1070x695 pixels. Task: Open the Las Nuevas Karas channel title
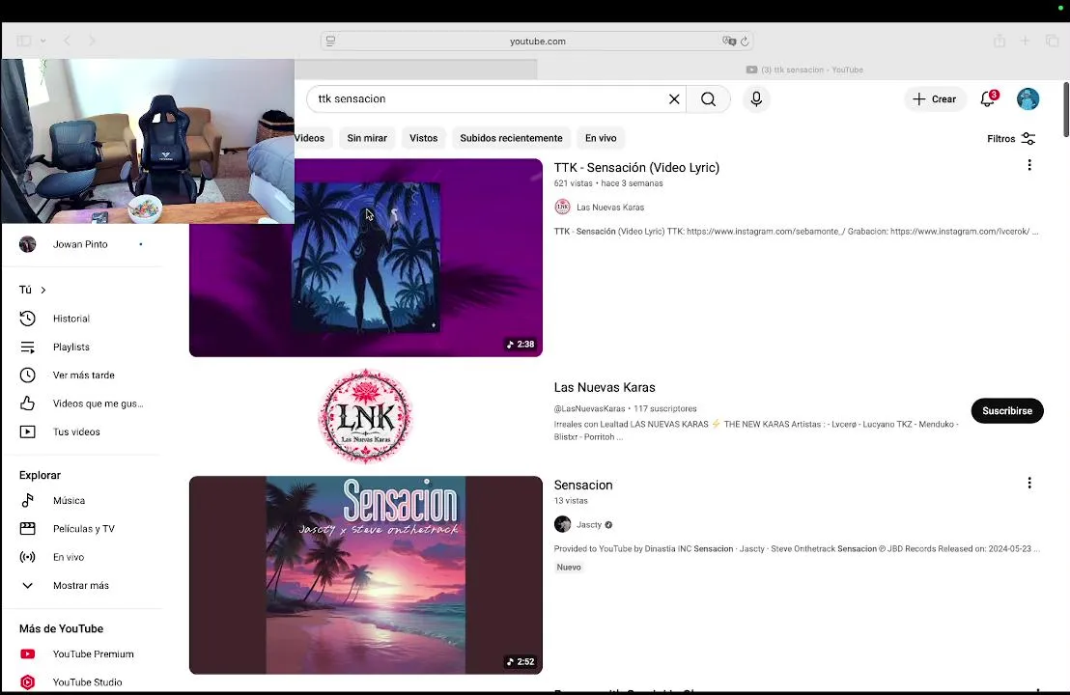tap(604, 387)
